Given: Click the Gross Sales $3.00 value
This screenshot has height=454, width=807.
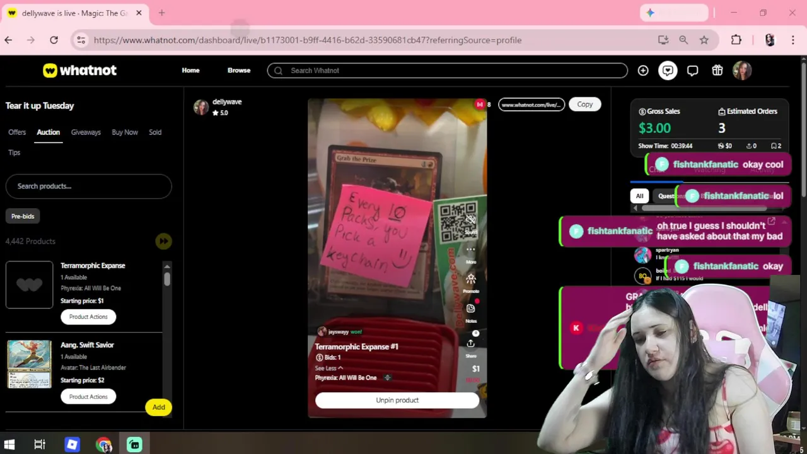Looking at the screenshot, I should pyautogui.click(x=654, y=128).
